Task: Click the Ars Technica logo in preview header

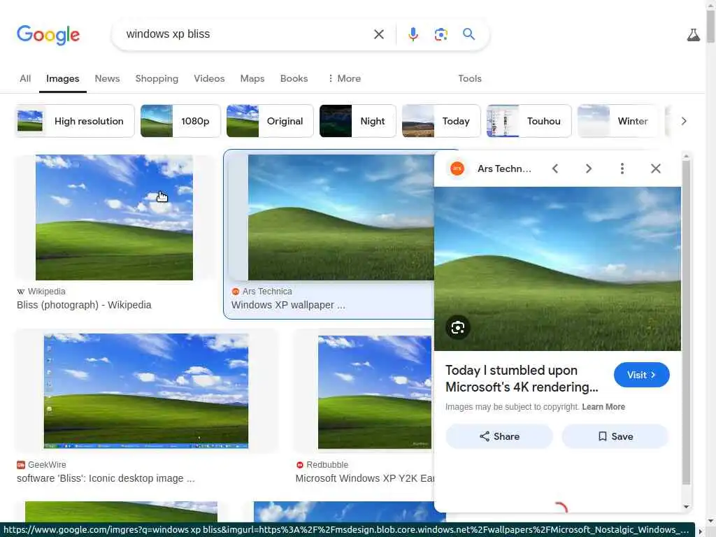Action: pos(457,169)
